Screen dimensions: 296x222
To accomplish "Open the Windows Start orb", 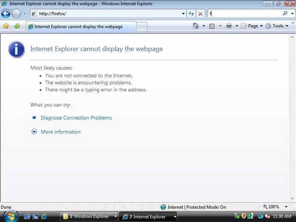I will coord(11,216).
